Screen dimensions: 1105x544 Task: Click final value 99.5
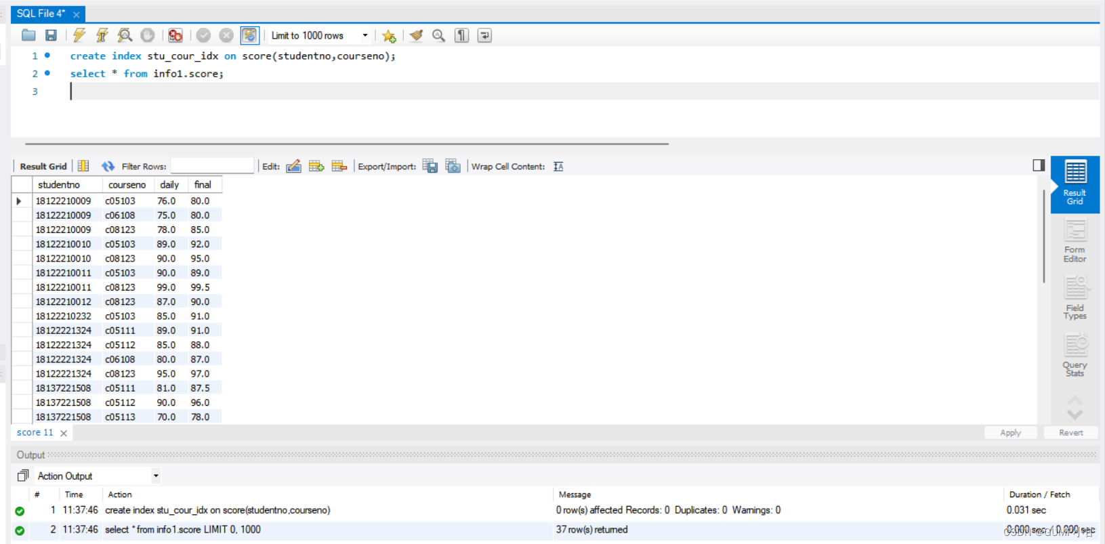203,287
